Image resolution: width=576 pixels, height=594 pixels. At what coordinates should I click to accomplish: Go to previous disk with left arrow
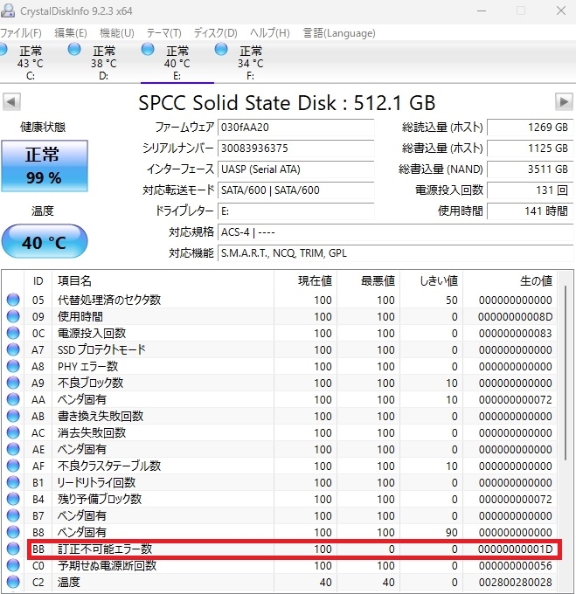[x=11, y=101]
